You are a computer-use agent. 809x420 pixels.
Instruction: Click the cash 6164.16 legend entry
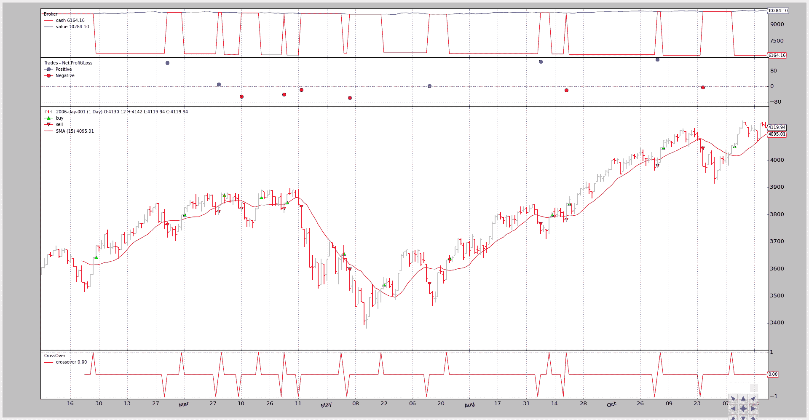point(70,21)
